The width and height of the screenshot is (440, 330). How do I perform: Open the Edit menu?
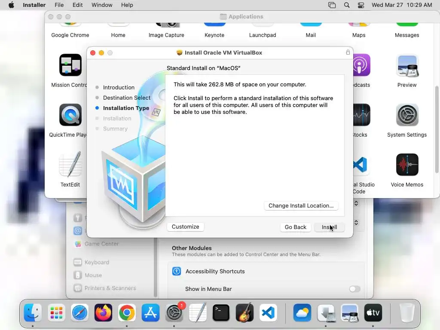pyautogui.click(x=77, y=5)
